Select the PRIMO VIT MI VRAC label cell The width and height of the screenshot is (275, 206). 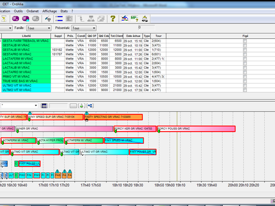(26, 77)
